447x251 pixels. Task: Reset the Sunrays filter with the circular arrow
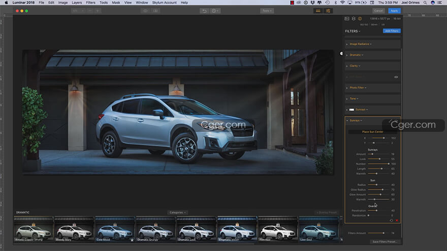391,221
